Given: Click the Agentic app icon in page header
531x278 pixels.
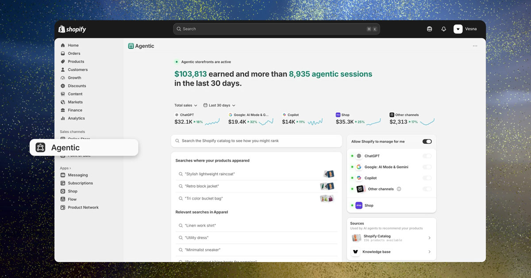Looking at the screenshot, I should (x=131, y=46).
